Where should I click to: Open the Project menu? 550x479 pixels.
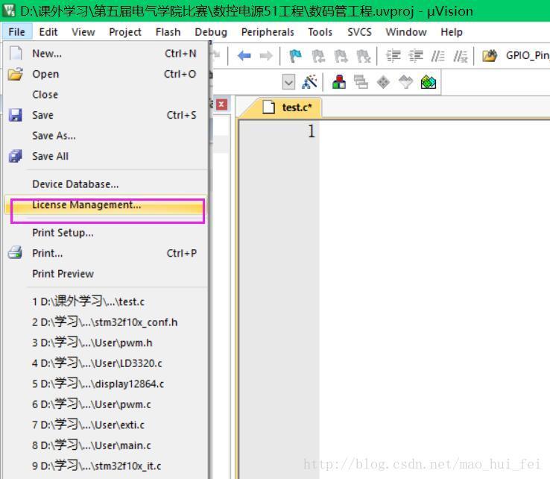(x=125, y=32)
